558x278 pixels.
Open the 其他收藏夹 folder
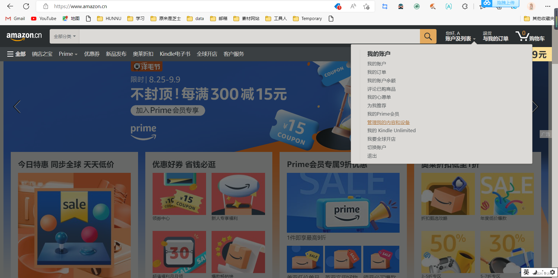pos(539,19)
